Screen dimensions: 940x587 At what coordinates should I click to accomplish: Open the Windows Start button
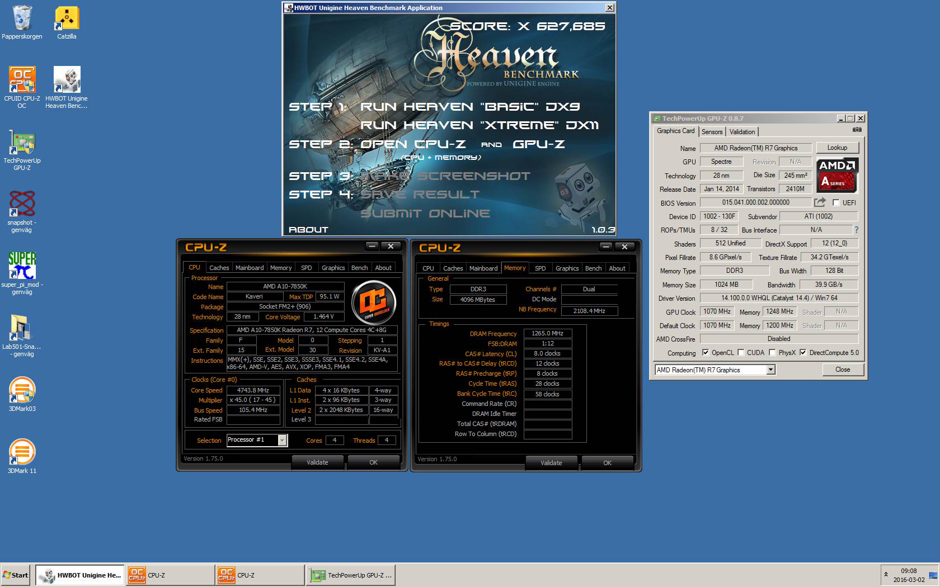pyautogui.click(x=16, y=575)
